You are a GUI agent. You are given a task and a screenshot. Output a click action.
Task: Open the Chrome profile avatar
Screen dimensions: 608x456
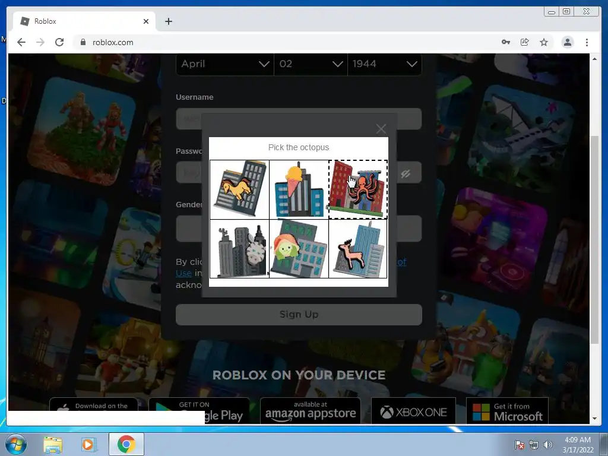coord(567,42)
